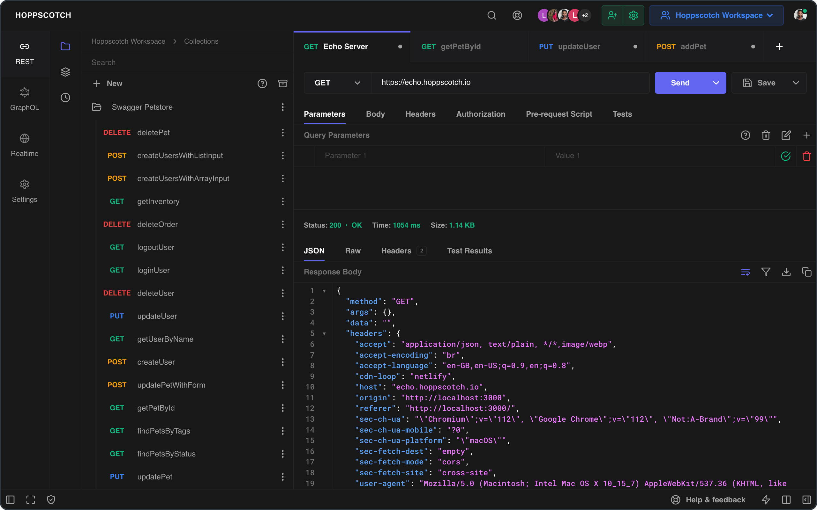The image size is (817, 510).
Task: Open the GET method dropdown
Action: pos(337,83)
